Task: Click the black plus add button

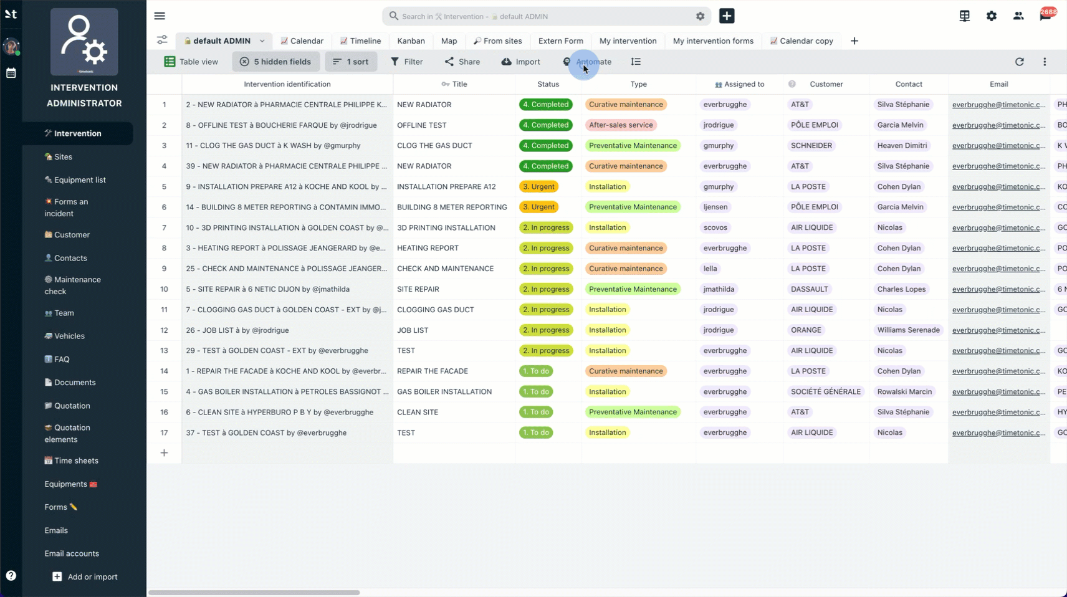Action: [727, 16]
